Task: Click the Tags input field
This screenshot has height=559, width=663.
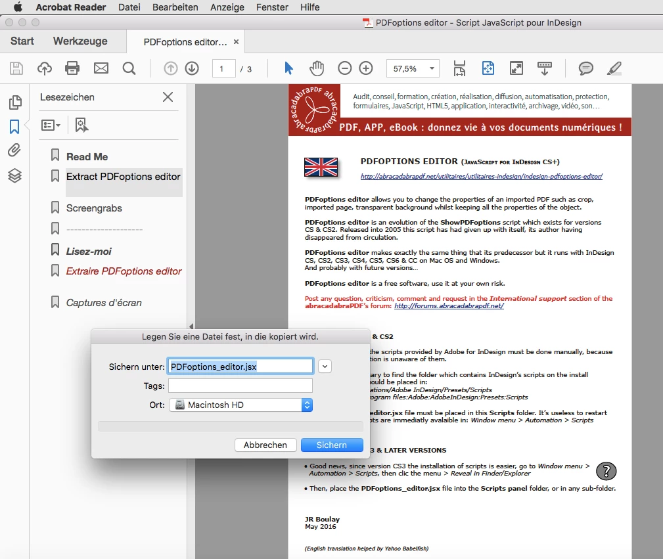Action: 240,386
